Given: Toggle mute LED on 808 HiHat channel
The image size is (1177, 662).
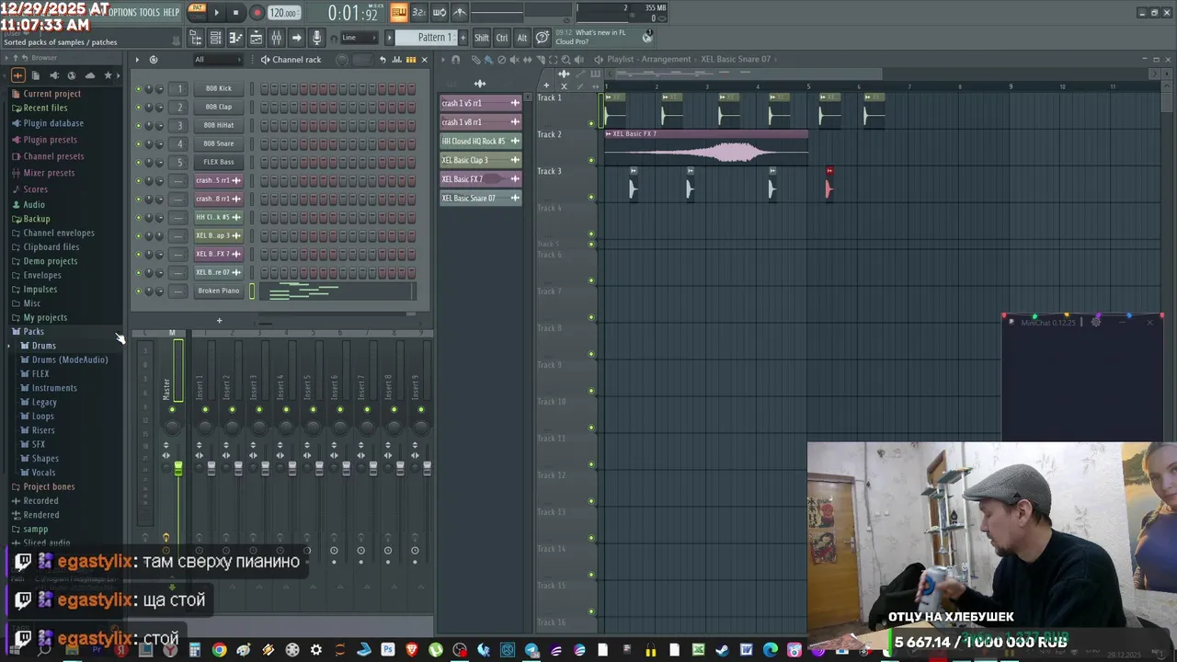Looking at the screenshot, I should [x=139, y=126].
